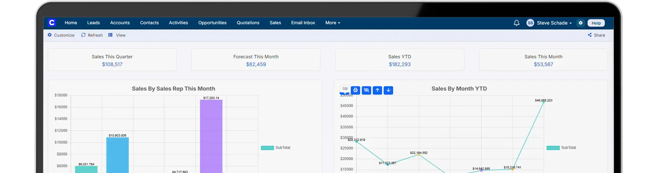The image size is (657, 173).
Task: Toggle SubTotal legend in Sales By Month chart
Action: (561, 148)
